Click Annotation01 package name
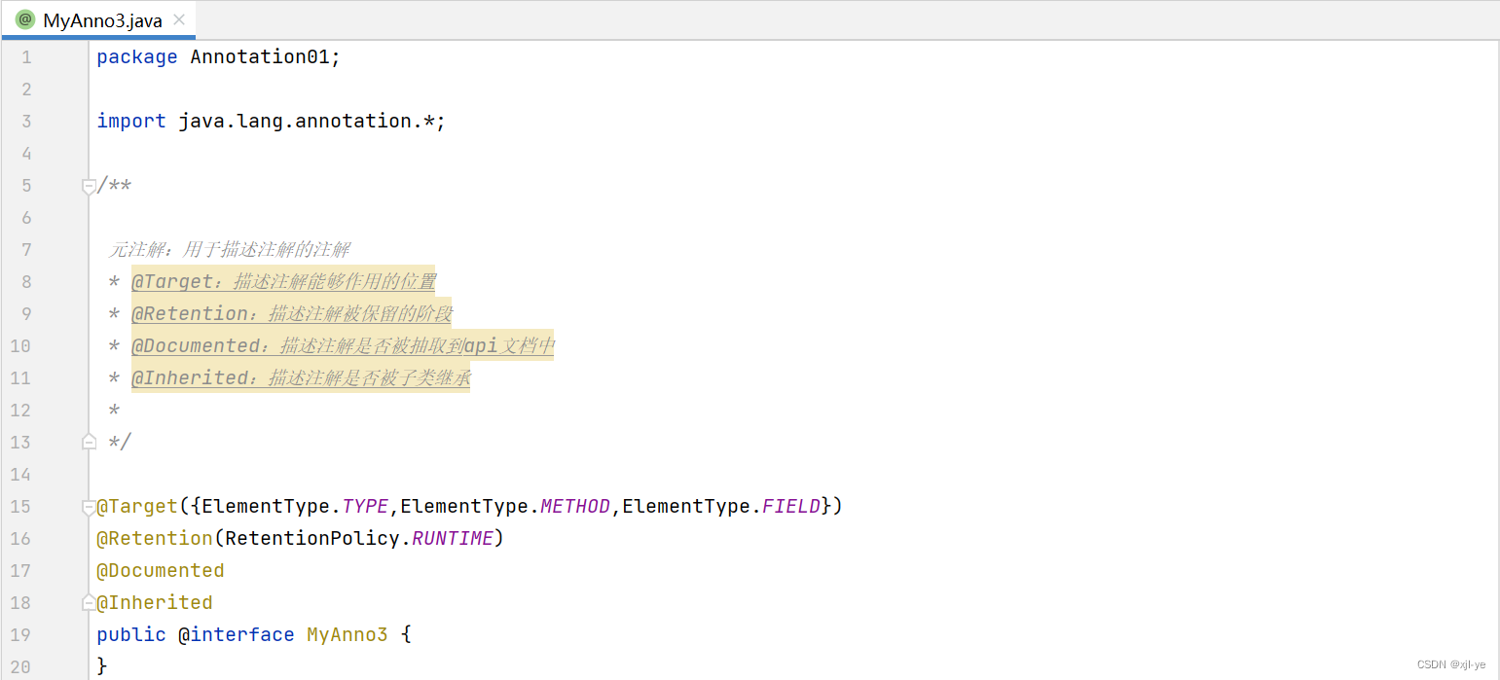Viewport: 1500px width, 680px height. point(261,56)
